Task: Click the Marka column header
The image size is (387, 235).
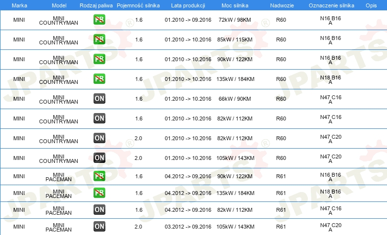Action: 19,5
